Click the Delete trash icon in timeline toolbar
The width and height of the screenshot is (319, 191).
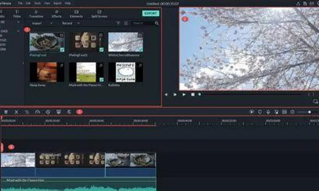pyautogui.click(x=6, y=112)
